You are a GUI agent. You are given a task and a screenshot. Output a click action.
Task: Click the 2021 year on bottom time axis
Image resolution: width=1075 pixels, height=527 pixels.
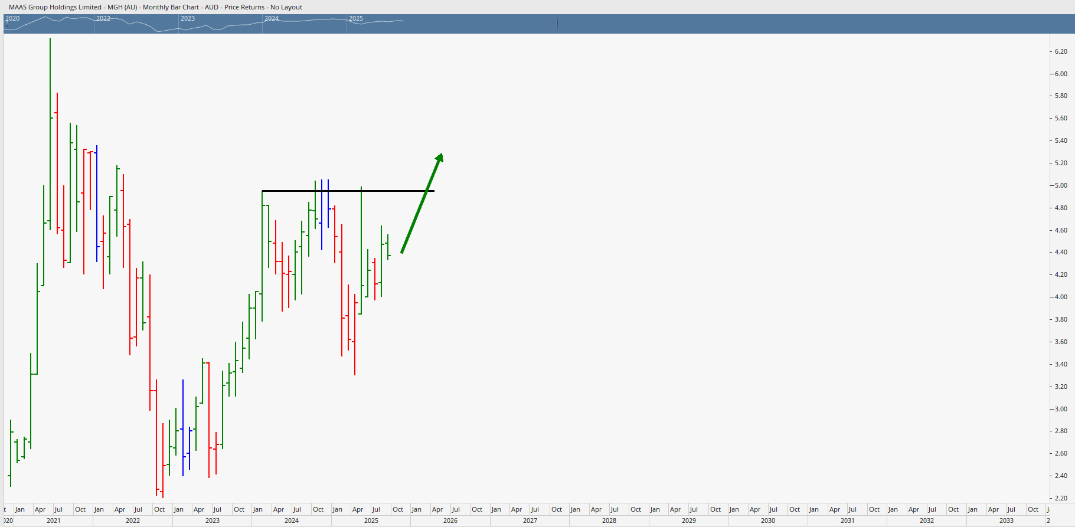point(54,521)
